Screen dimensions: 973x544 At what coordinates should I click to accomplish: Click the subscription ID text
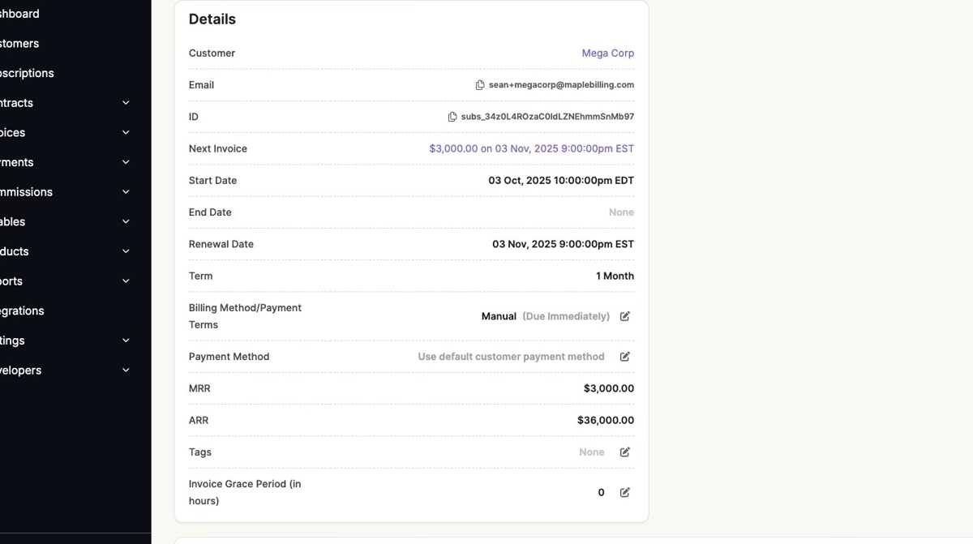547,117
